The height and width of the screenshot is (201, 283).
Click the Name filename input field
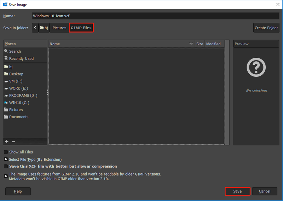point(156,16)
